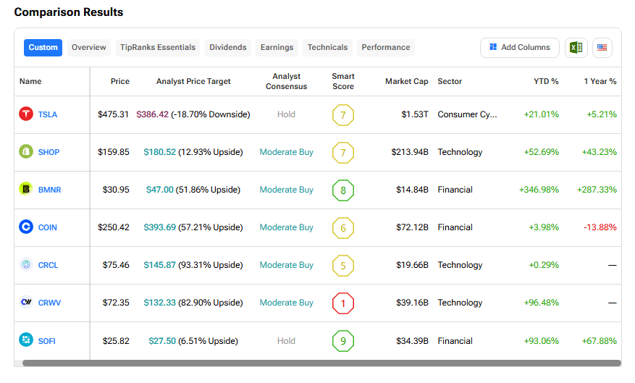
Task: Open the TipRanks Essentials tab
Action: 158,47
